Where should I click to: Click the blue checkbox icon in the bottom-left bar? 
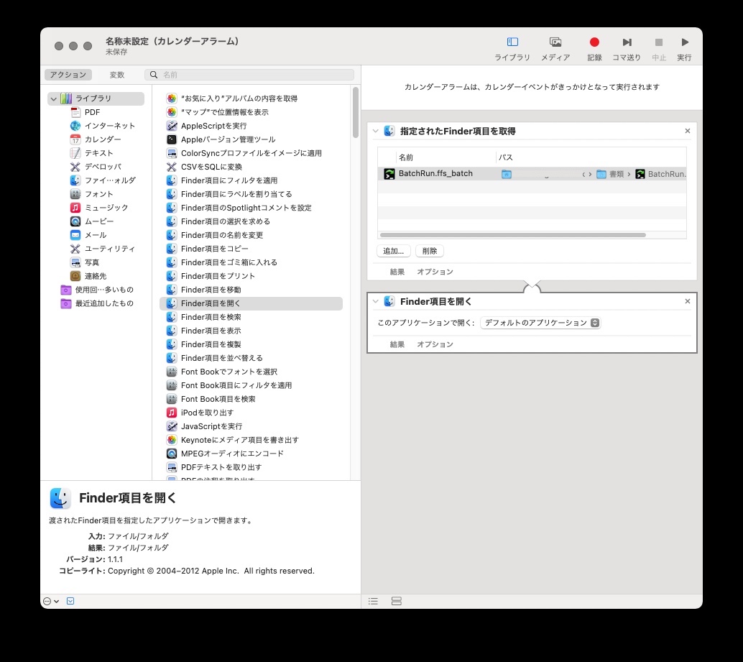click(69, 601)
